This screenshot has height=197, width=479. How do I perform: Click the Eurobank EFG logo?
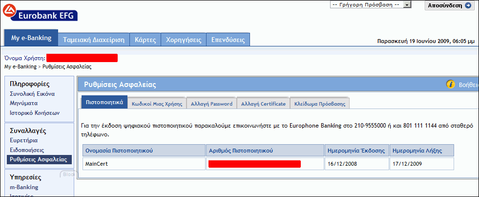tap(40, 14)
